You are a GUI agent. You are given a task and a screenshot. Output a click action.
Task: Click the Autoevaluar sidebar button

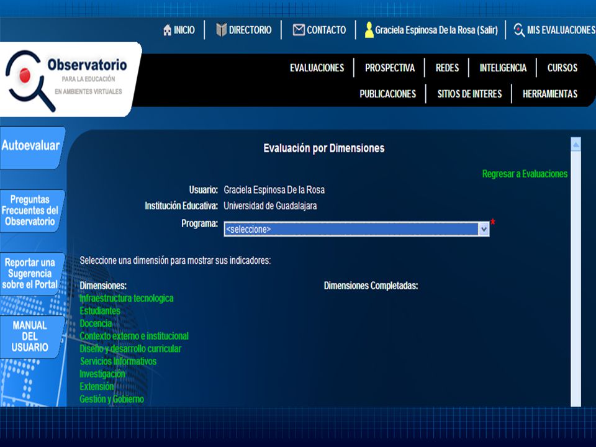click(32, 148)
